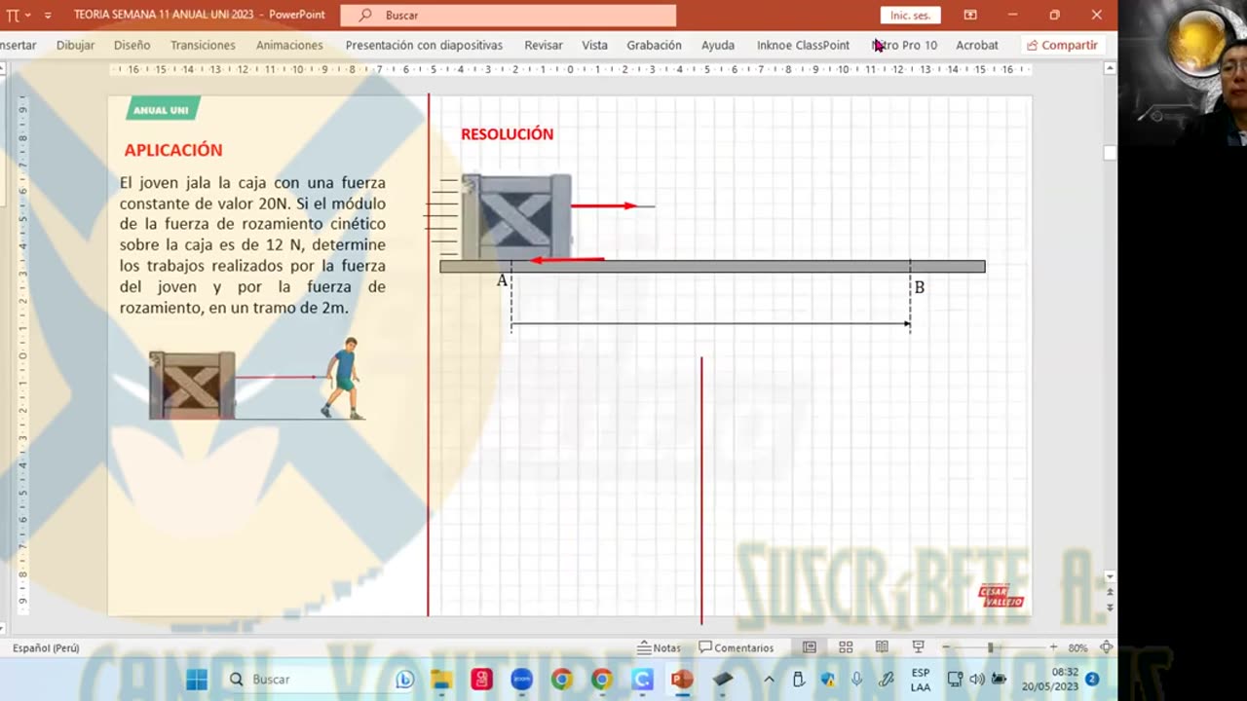Open Bing chat icon in taskbar

404,679
